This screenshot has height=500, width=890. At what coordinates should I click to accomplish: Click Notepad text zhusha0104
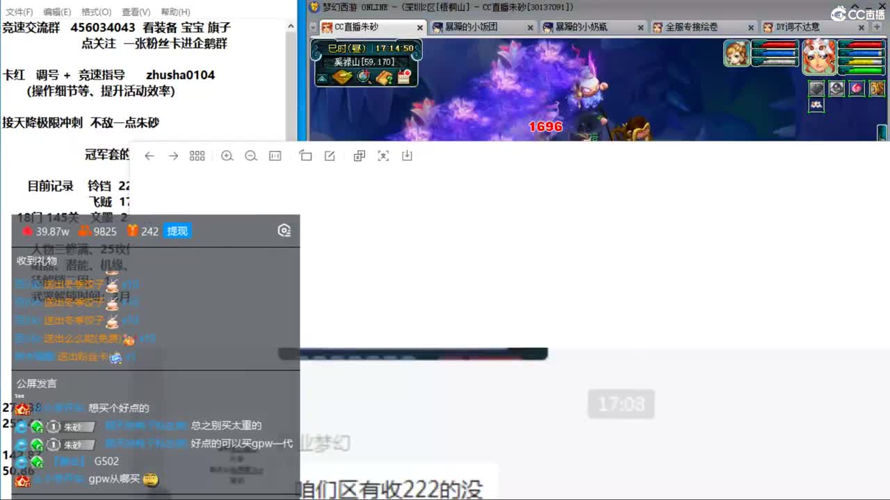pos(180,75)
